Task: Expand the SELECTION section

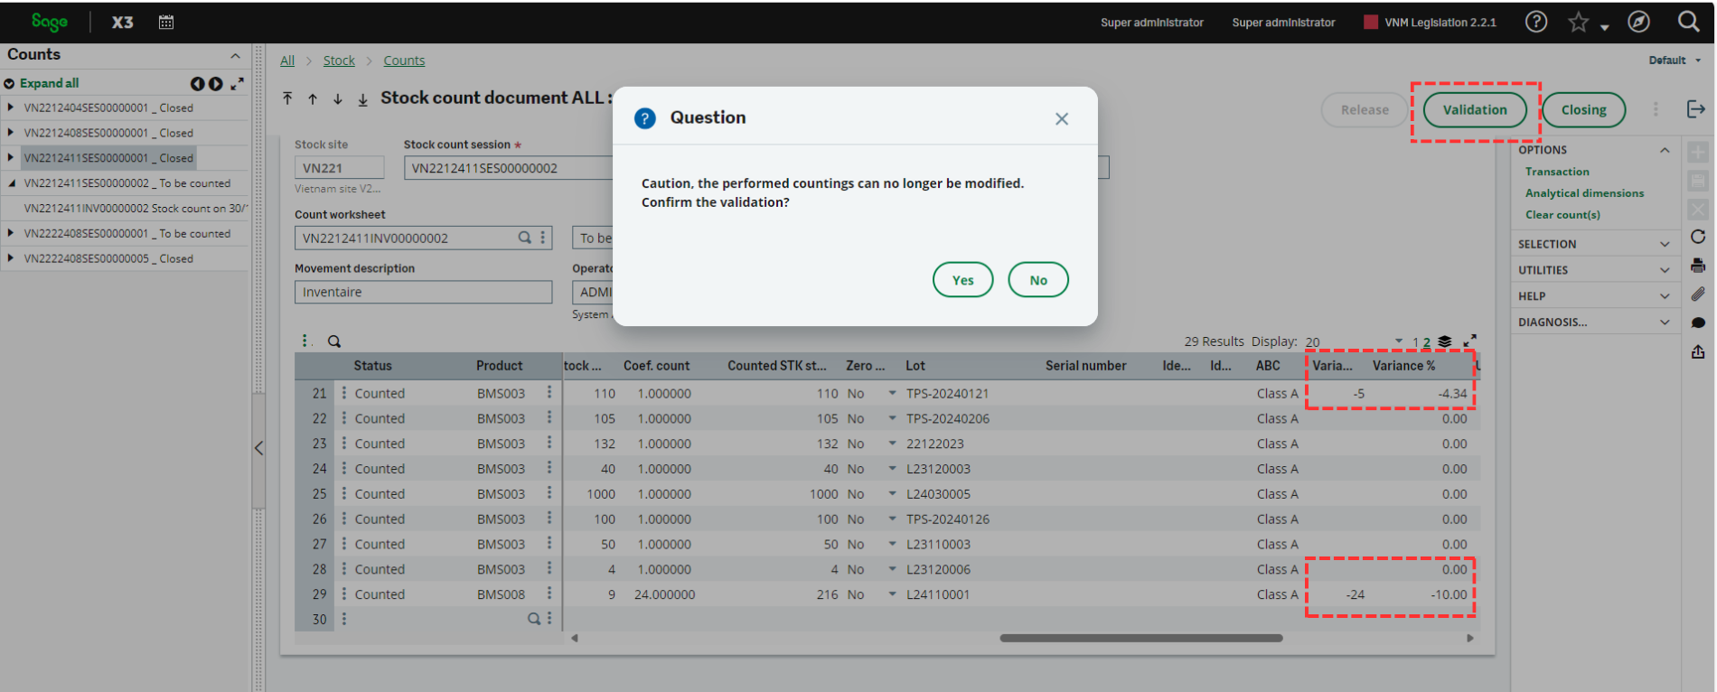Action: click(1665, 244)
